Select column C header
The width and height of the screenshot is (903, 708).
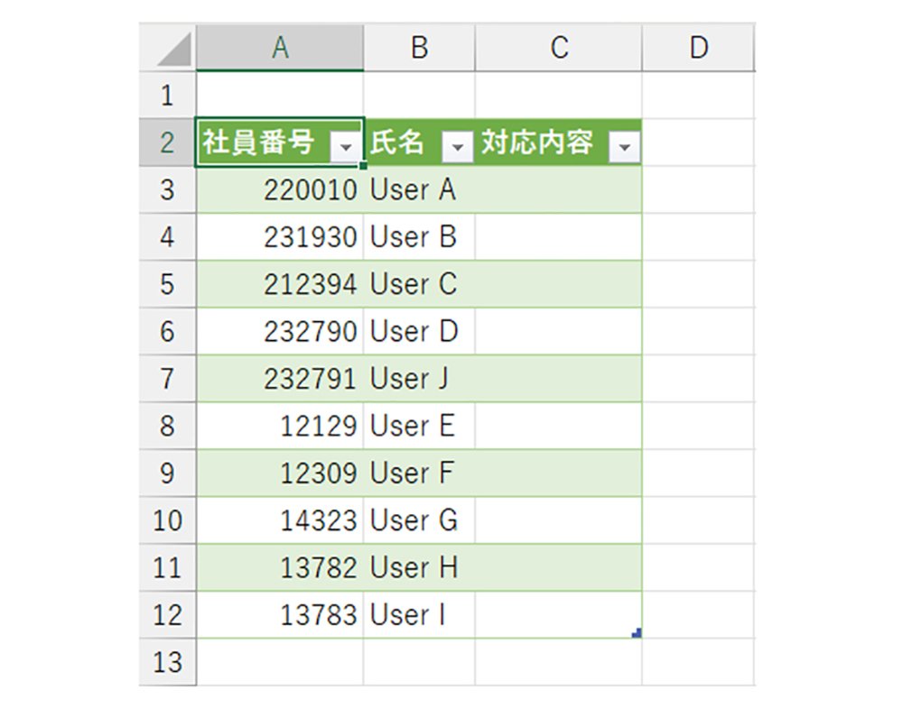[x=559, y=47]
